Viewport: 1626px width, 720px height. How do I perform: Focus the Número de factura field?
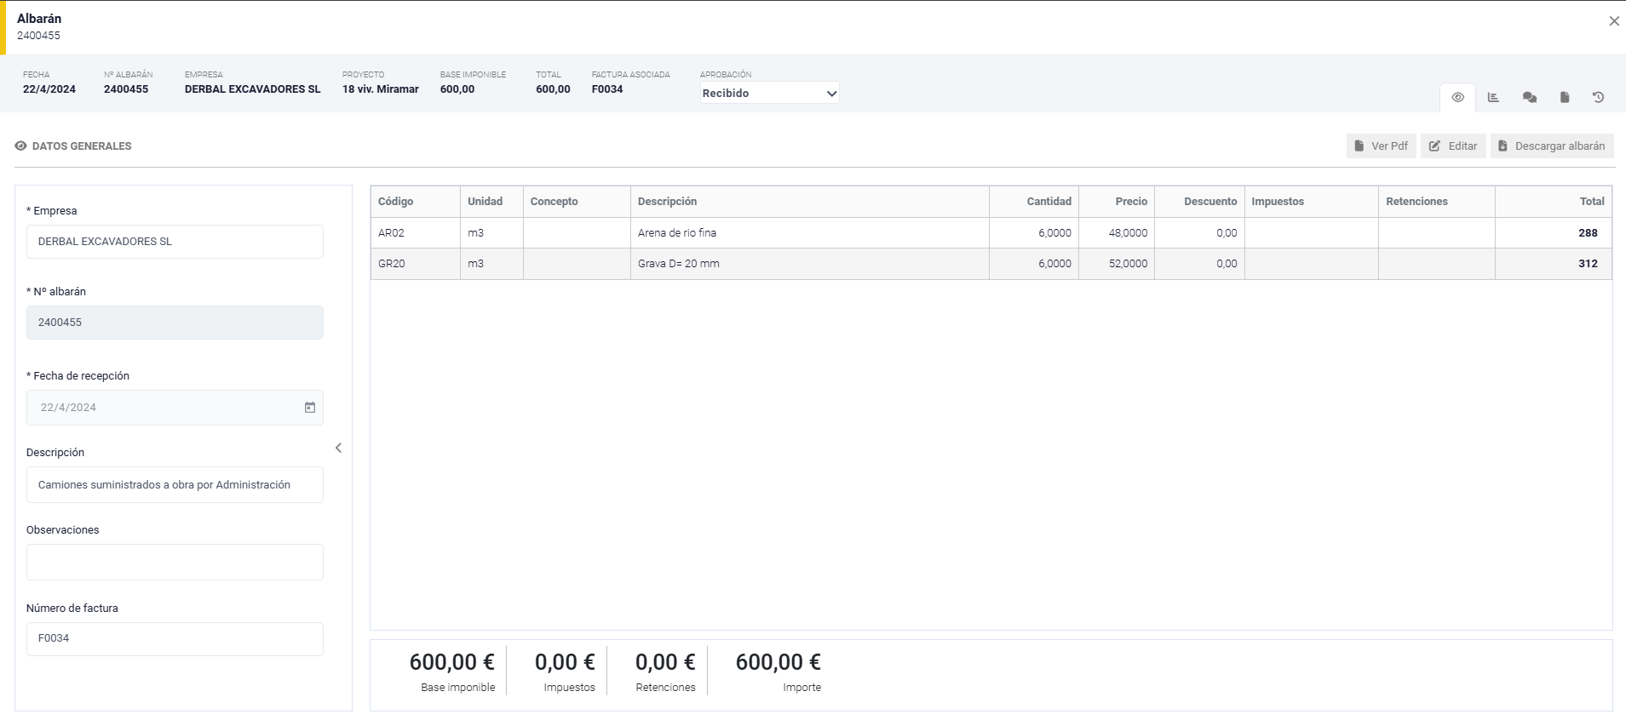point(175,639)
